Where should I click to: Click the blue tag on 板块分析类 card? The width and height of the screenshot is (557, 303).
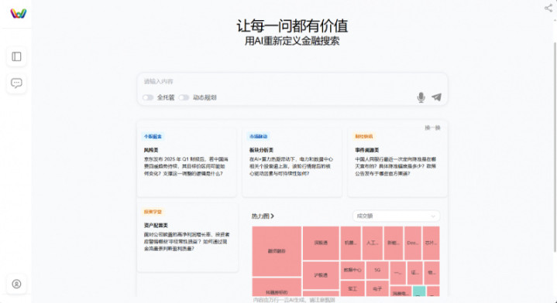pos(259,137)
